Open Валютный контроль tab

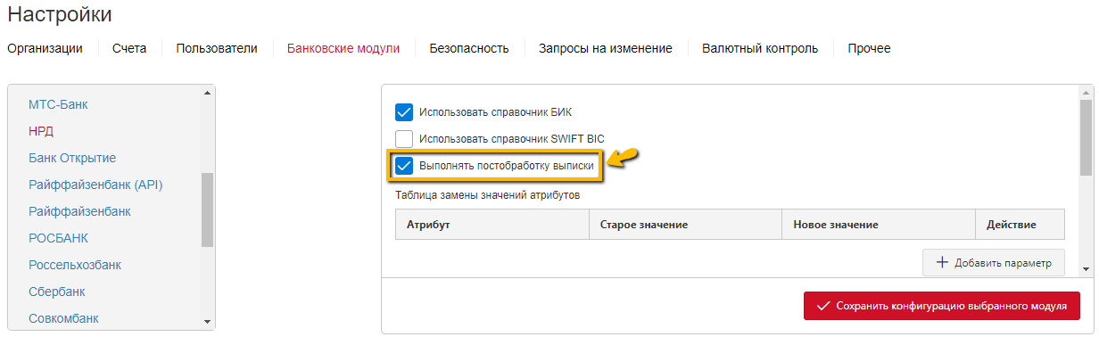(x=760, y=49)
